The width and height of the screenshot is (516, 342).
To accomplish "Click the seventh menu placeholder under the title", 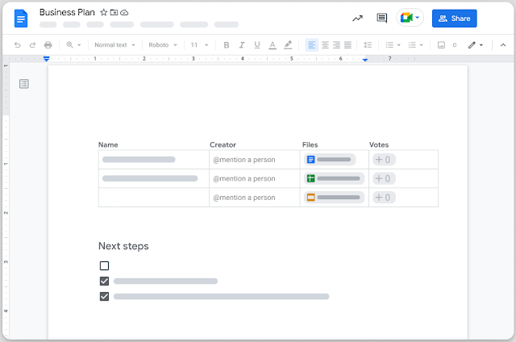I will point(227,24).
